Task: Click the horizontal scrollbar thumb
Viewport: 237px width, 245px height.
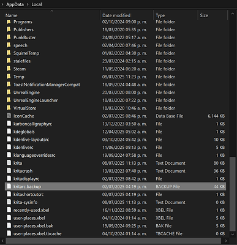Action: click(x=114, y=241)
